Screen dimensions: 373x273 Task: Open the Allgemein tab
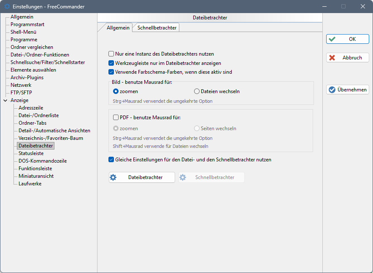coord(118,27)
